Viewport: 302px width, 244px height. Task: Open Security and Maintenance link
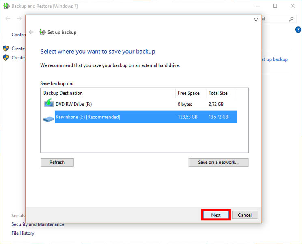tap(38, 224)
